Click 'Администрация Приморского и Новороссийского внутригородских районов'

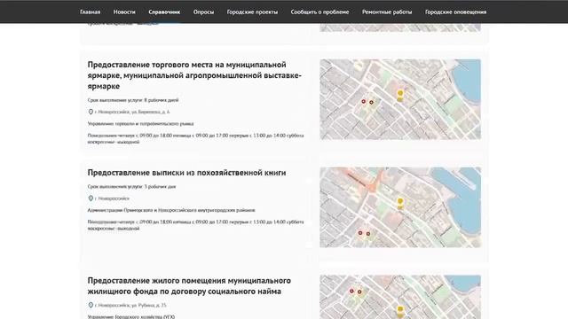pos(171,210)
